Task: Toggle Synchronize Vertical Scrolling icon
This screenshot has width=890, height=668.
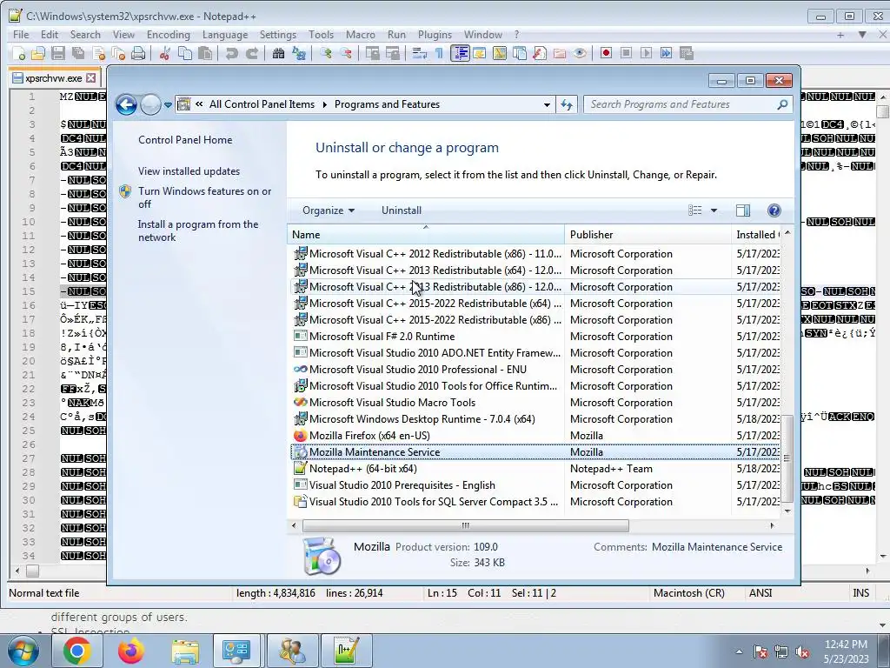Action: (372, 53)
